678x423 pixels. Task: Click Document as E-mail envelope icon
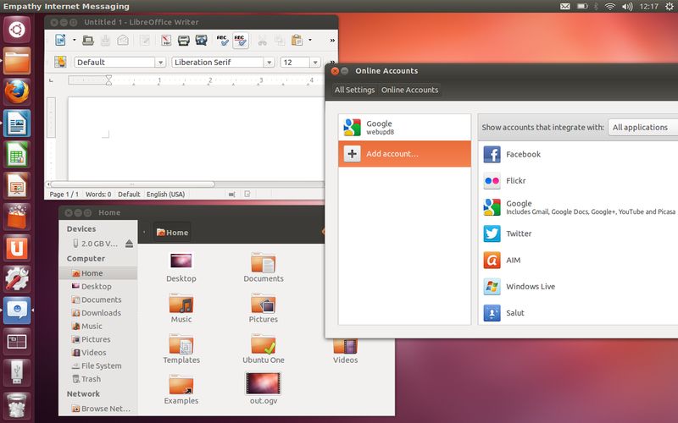click(x=123, y=40)
